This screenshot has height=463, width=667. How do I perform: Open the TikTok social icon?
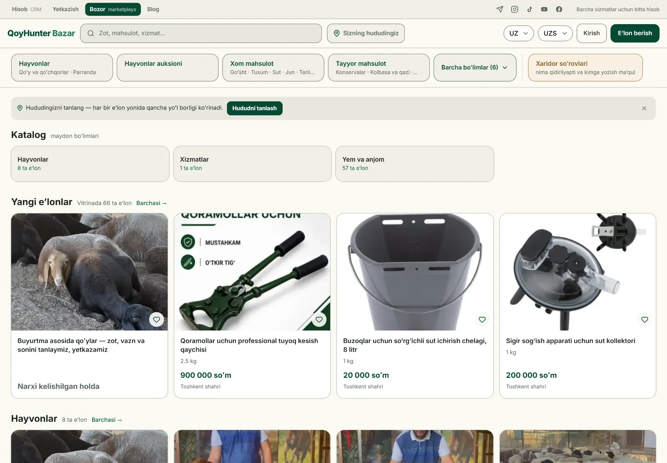click(x=529, y=9)
